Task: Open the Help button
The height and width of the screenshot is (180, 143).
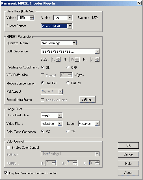Action: pyautogui.click(x=128, y=164)
